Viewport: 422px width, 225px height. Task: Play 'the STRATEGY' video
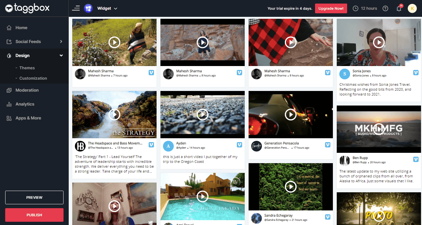[114, 114]
